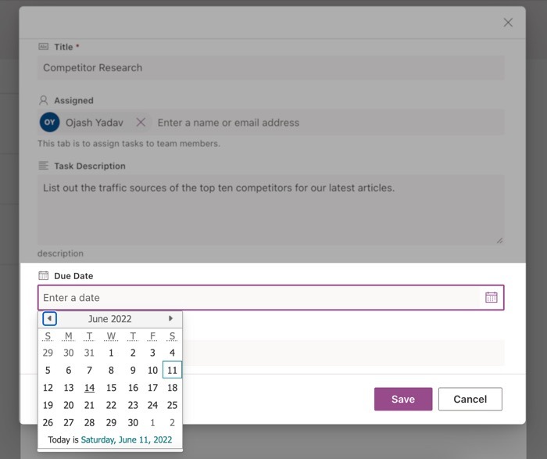Pick June 25 in the calendar

pos(172,405)
